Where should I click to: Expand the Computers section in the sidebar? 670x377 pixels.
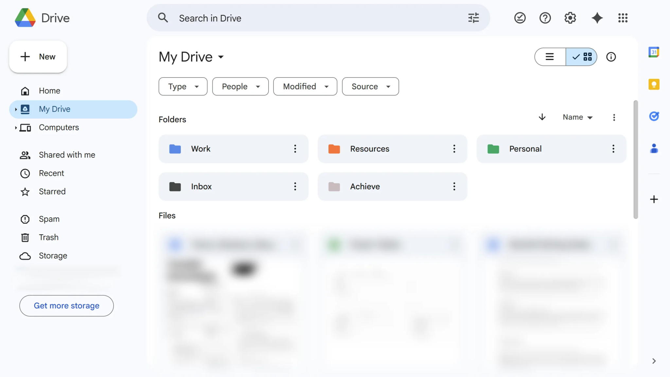click(x=16, y=128)
